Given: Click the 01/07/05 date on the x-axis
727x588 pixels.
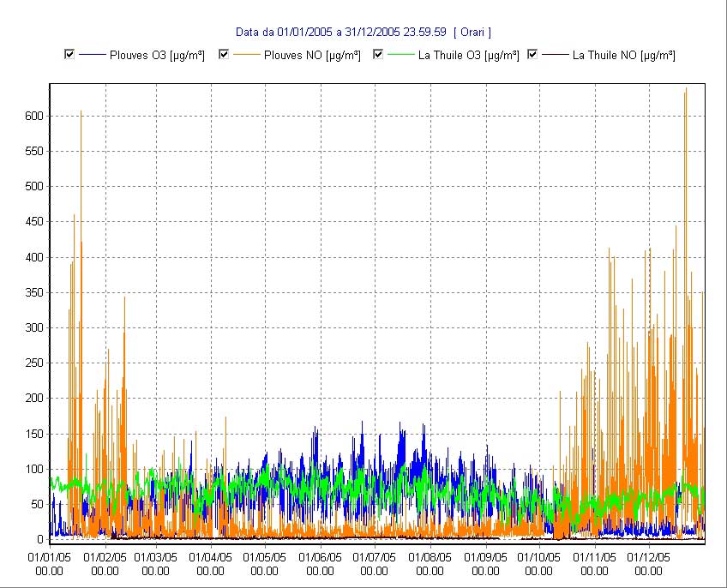Looking at the screenshot, I should [x=374, y=557].
